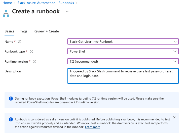The height and width of the screenshot is (138, 188).
Task: Click the Create a runbook heading
Action: click(x=36, y=11)
